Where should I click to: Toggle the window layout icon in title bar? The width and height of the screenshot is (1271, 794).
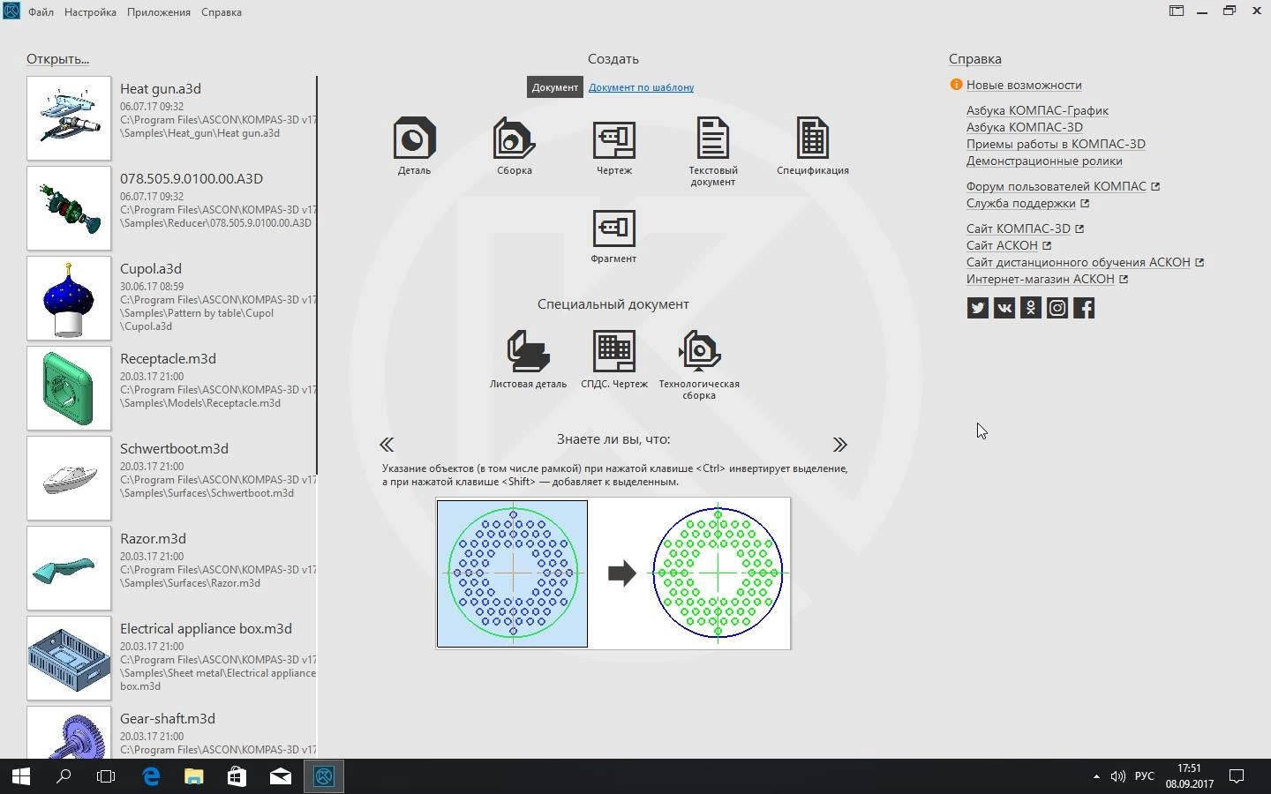pos(1177,11)
